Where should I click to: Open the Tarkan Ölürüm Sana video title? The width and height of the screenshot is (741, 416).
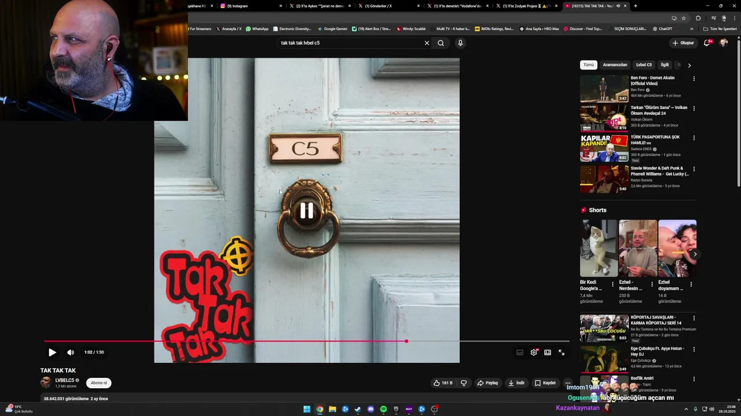[x=659, y=110]
